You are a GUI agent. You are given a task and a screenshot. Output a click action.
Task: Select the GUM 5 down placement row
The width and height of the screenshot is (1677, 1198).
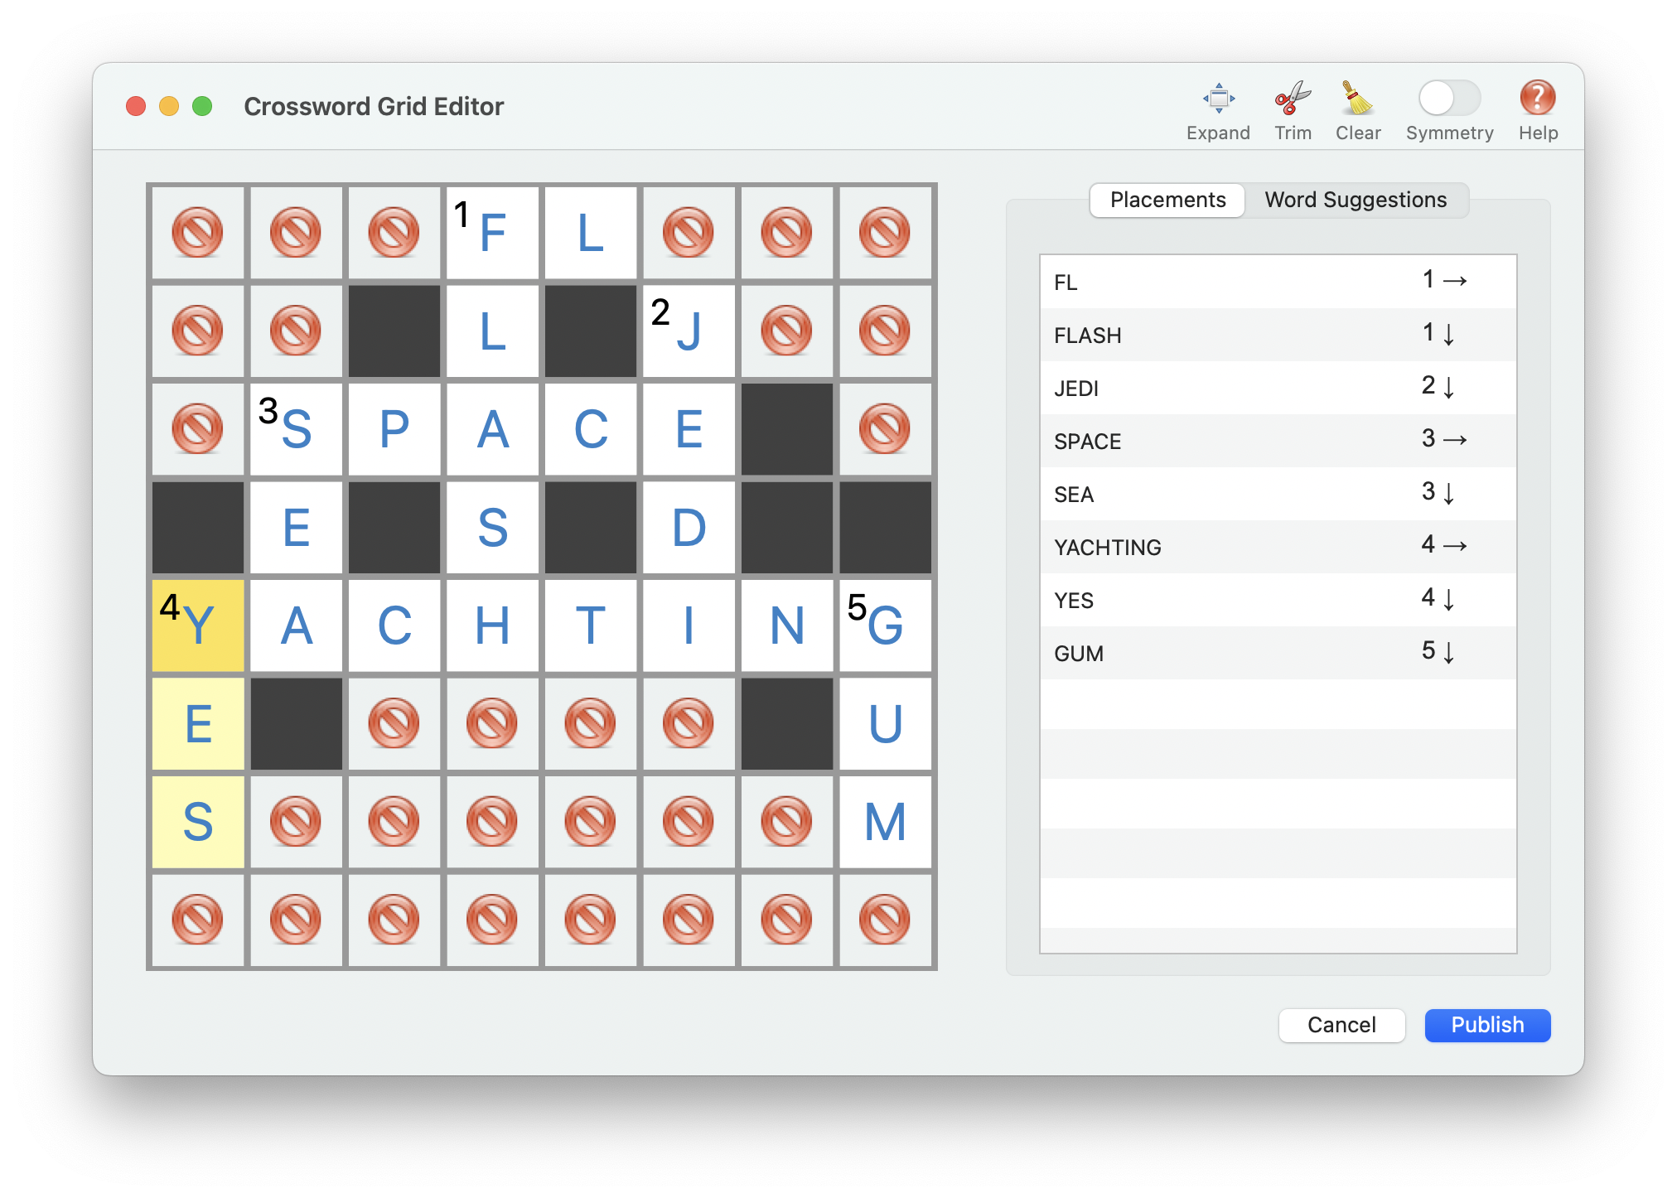click(x=1278, y=653)
